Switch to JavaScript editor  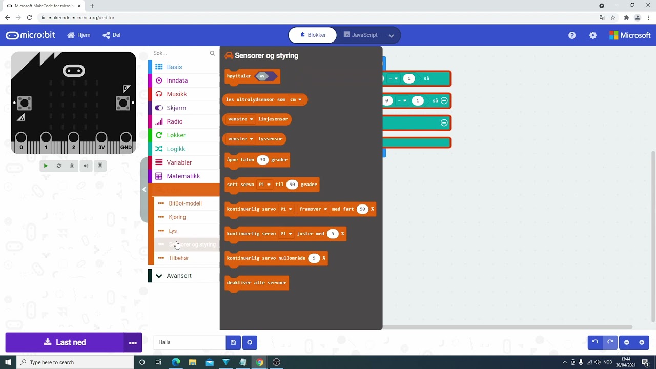[361, 35]
